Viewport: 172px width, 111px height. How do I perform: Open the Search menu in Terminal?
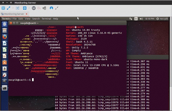[36, 19]
